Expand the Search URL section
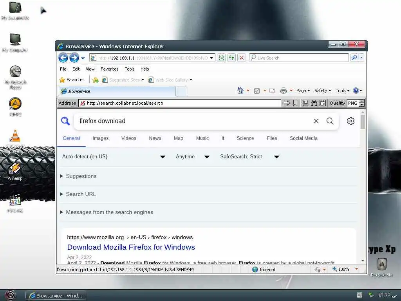 pyautogui.click(x=78, y=194)
